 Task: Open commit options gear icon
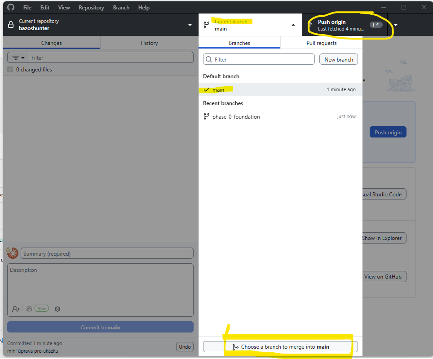click(57, 309)
